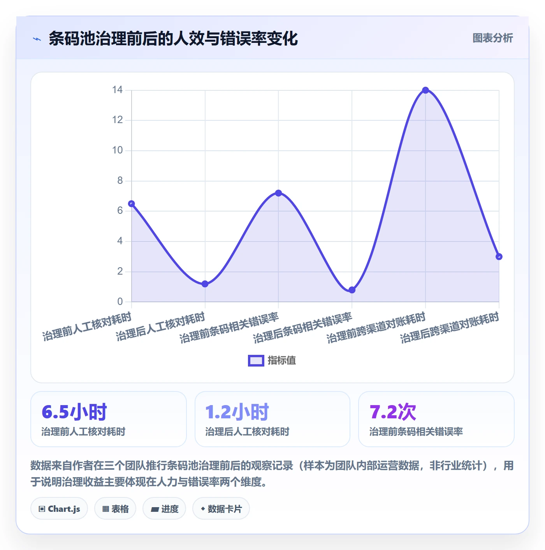The height and width of the screenshot is (550, 545).
Task: Click the 6.5小时 data card
Action: 109,419
